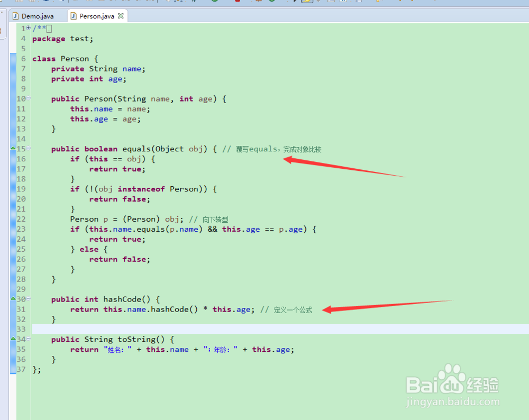The width and height of the screenshot is (529, 420).
Task: Click 'private String name;' field line
Action: (98, 69)
